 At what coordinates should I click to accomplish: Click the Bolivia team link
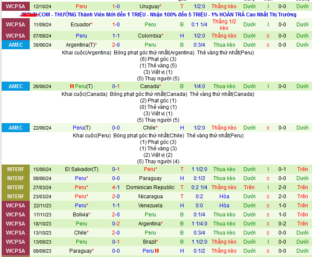[x=80, y=215]
